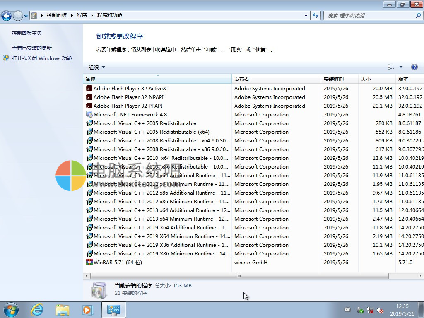Click the WinRAR 5.71 (64-位) icon
424x318 pixels.
click(89, 262)
